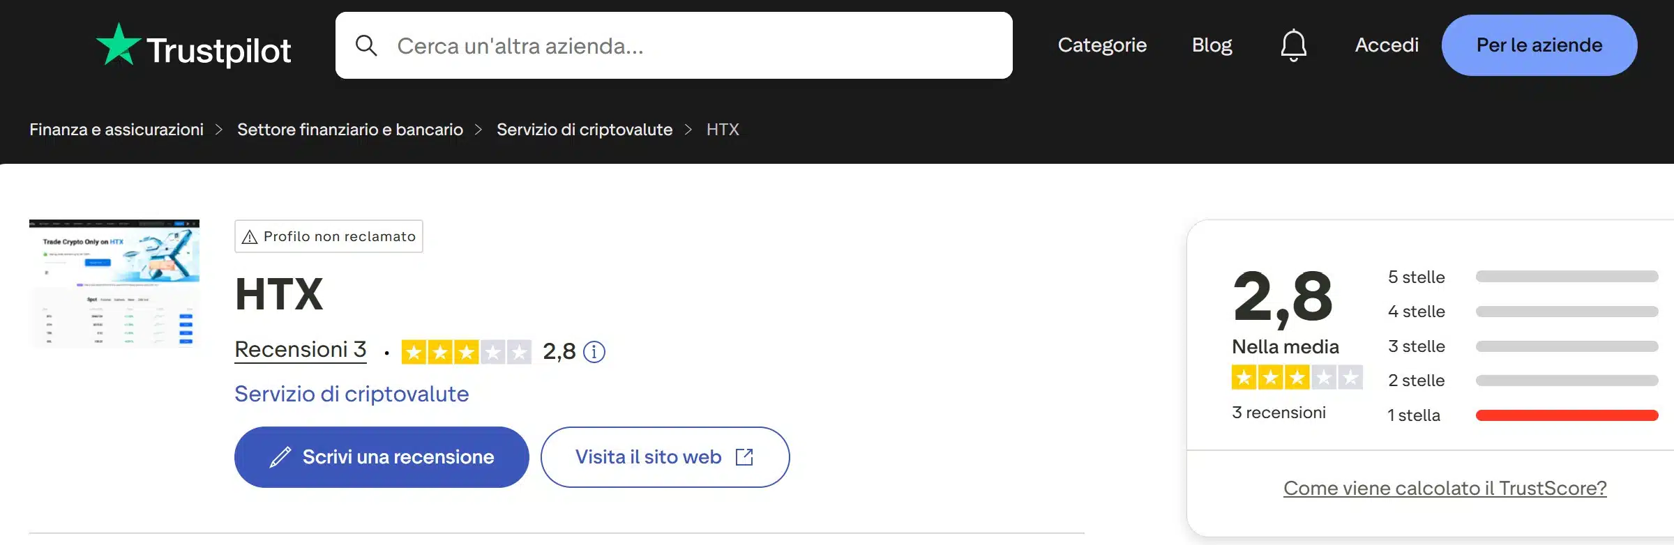The width and height of the screenshot is (1674, 545).
Task: Click the star rating next to Recensioni
Action: point(466,352)
